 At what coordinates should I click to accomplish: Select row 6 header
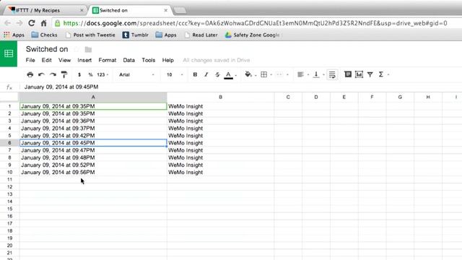[9, 143]
